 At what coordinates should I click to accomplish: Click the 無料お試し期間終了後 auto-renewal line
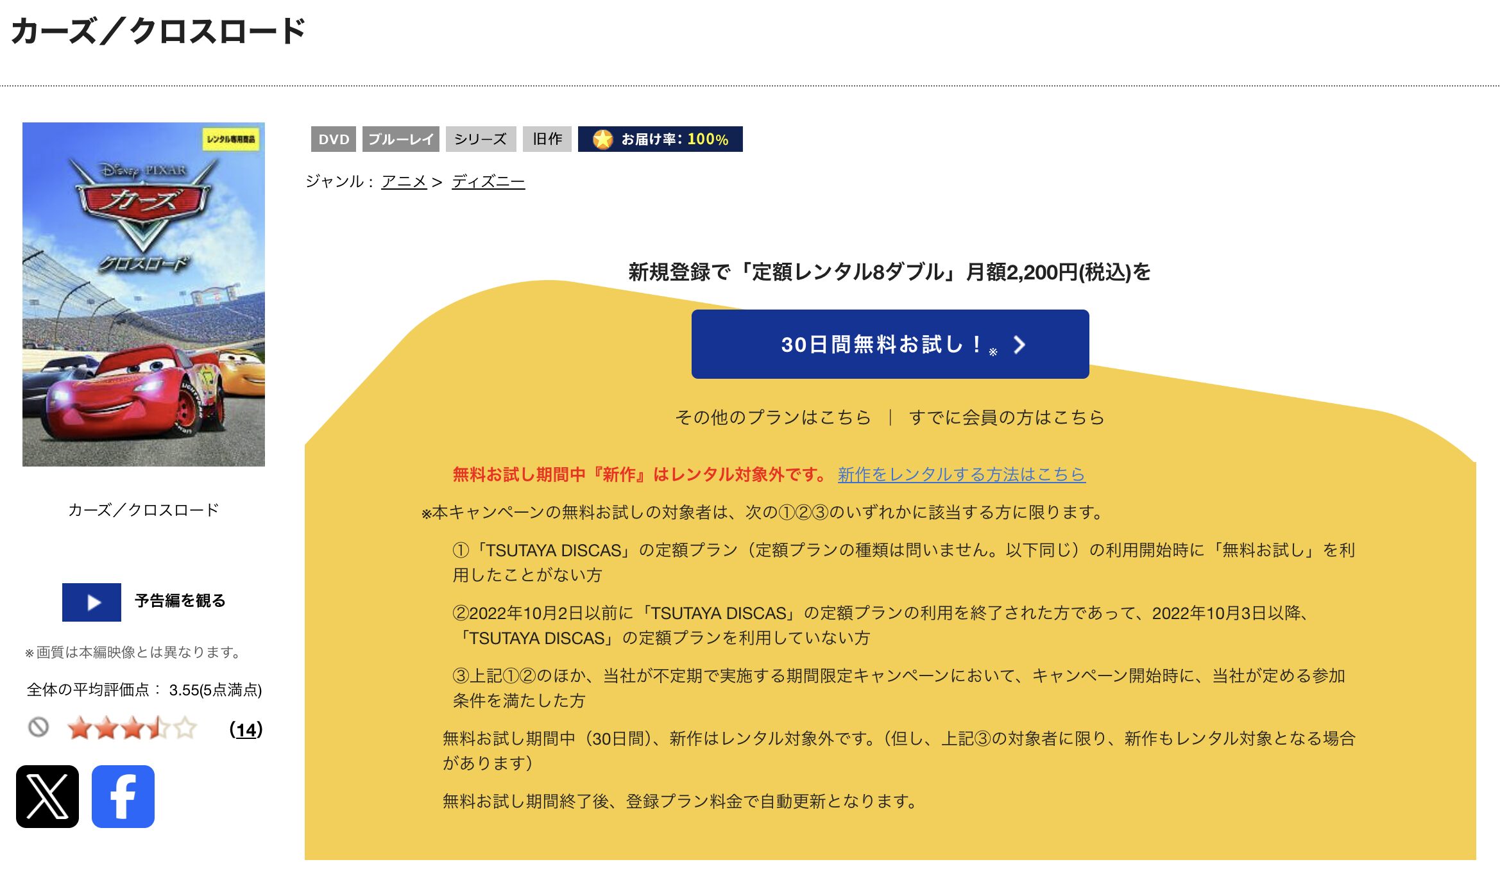(681, 801)
